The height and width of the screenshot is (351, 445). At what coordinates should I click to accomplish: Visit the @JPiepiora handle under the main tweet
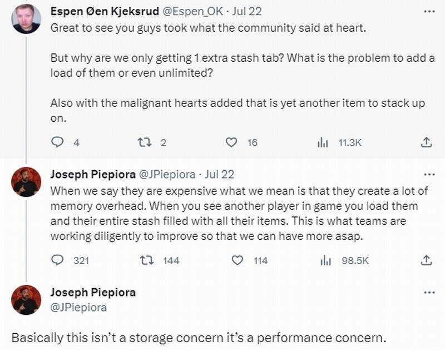click(78, 306)
